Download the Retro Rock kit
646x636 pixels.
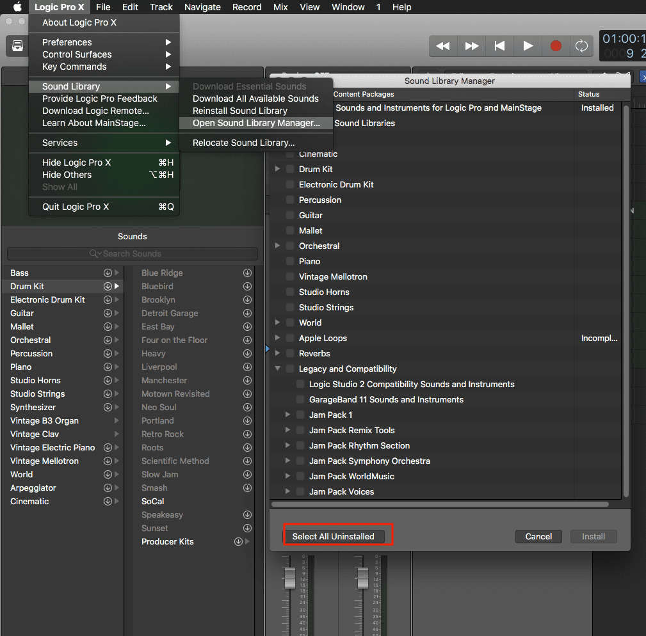(247, 434)
